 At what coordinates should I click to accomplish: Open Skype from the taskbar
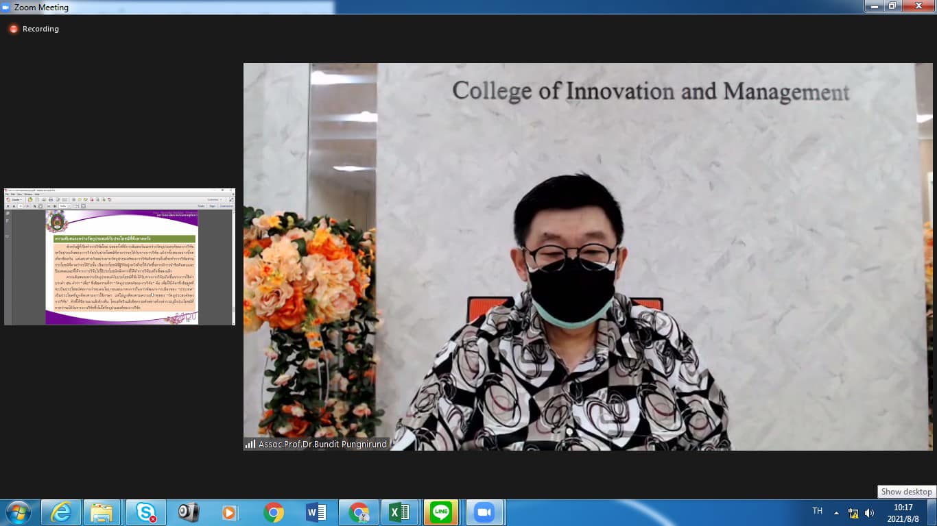(145, 512)
